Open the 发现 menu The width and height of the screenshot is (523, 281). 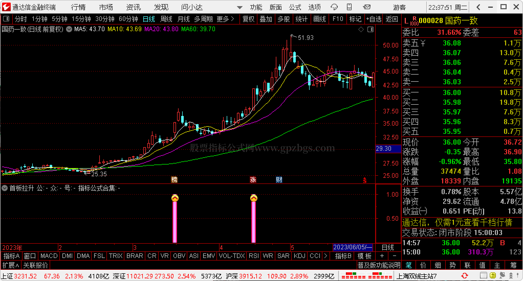161,7
